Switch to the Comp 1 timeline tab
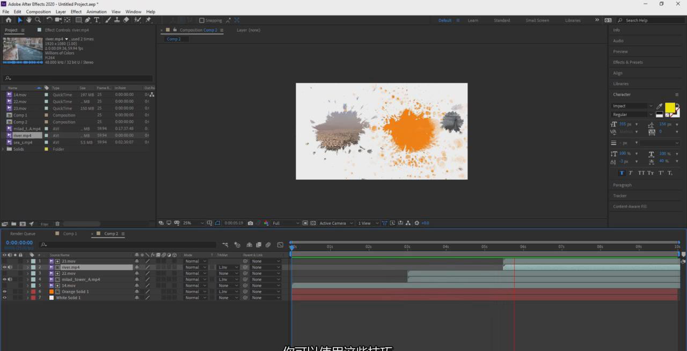This screenshot has width=687, height=351. 70,233
